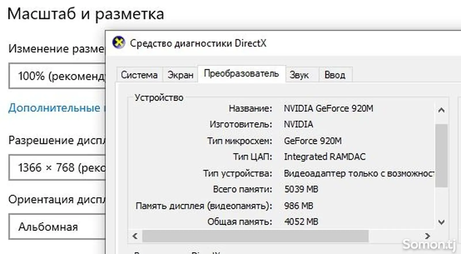The height and width of the screenshot is (254, 461).
Task: Select the Преобразователь tab
Action: 241,74
